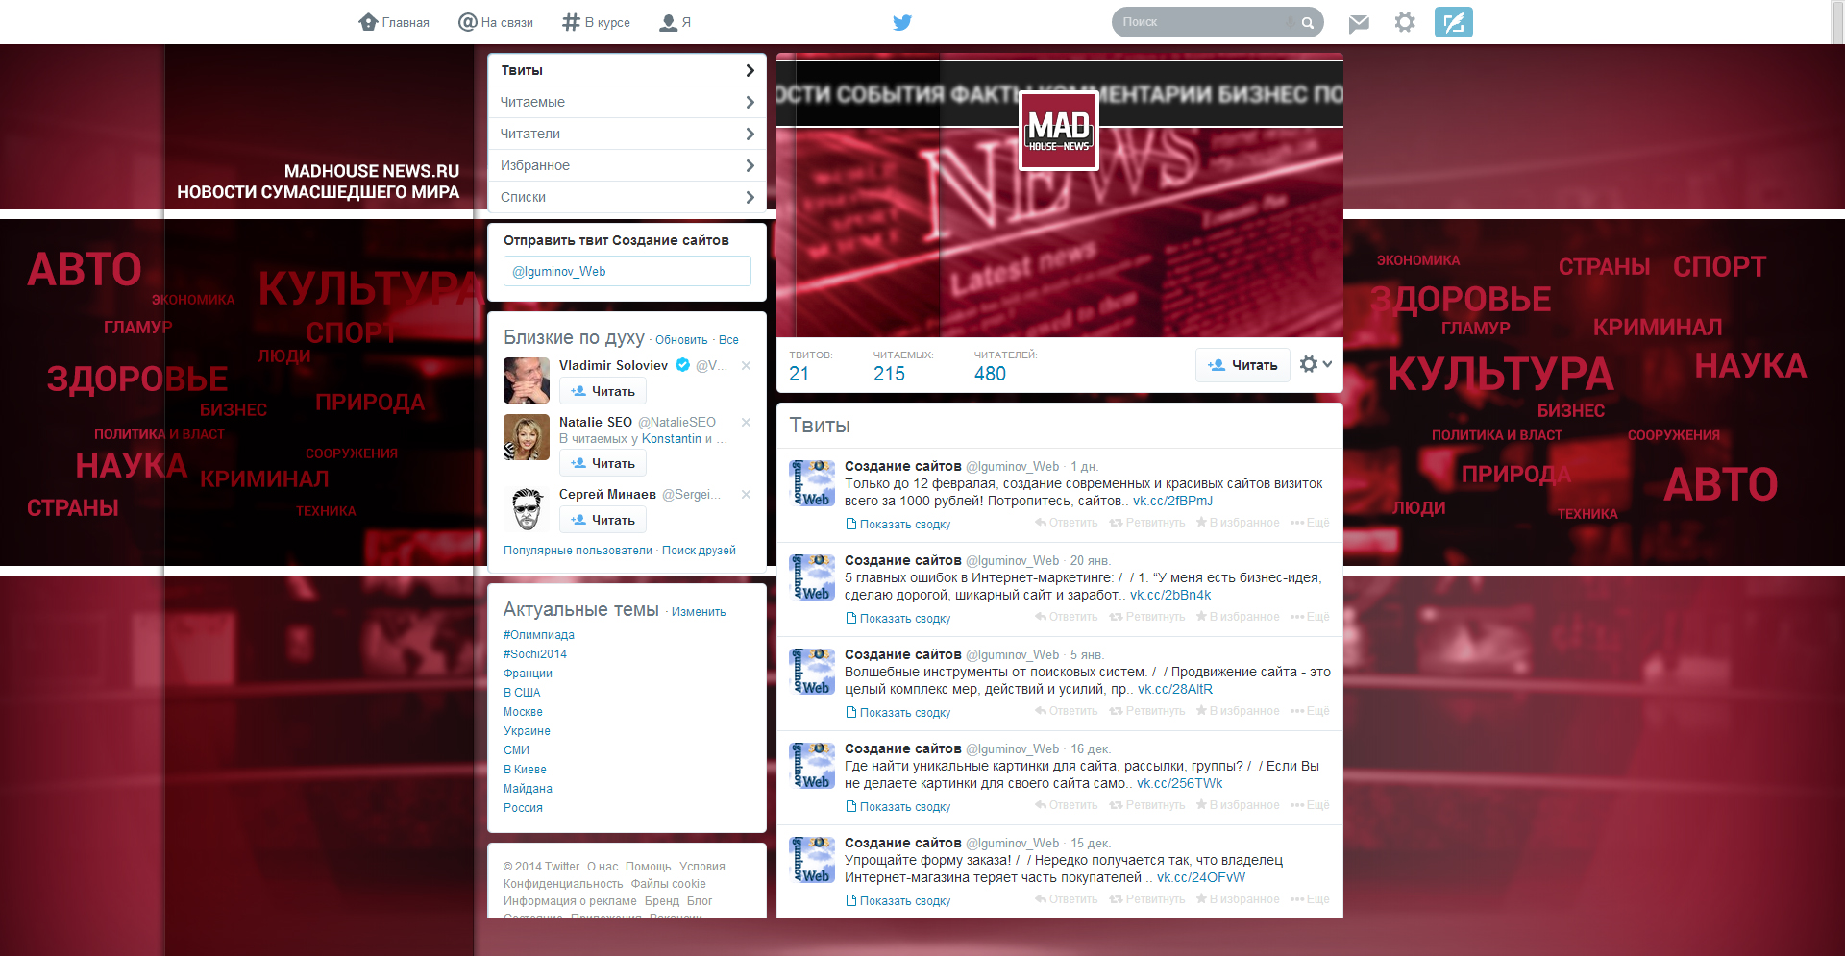The image size is (1845, 956).
Task: Open Ещё menu on 20 янв. tweet
Action: [1310, 617]
